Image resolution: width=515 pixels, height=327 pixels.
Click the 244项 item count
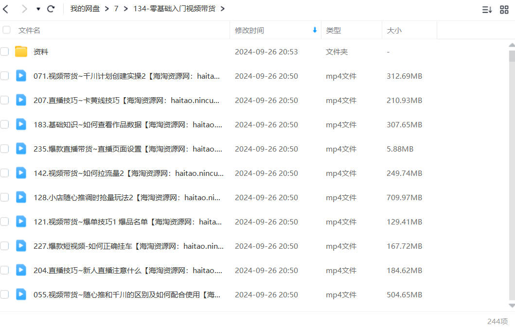[497, 321]
